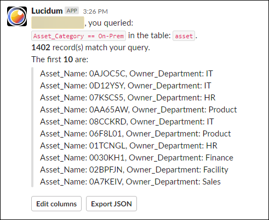Click the Export JSON button
Screen dimensions: 269x220
(111, 204)
